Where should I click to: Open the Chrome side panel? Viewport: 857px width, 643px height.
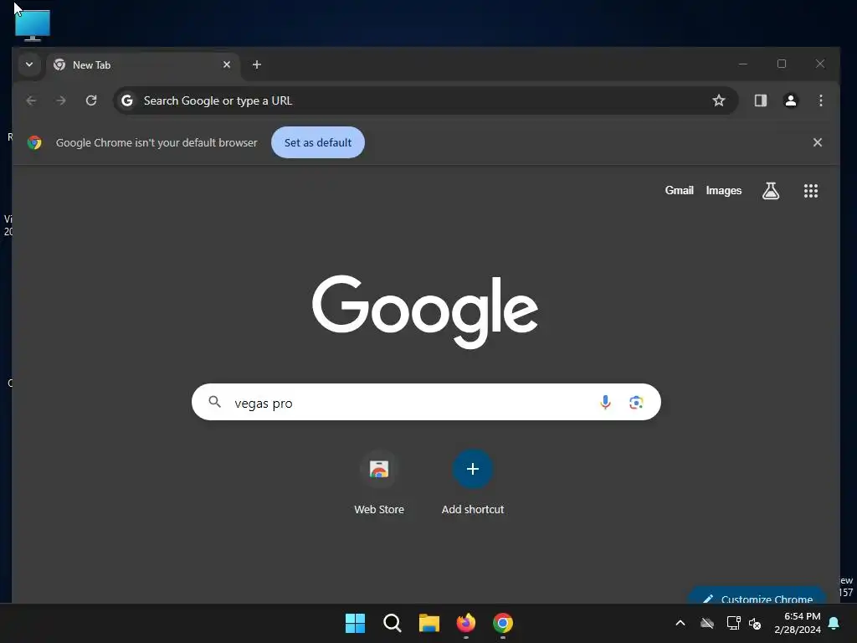coord(760,100)
